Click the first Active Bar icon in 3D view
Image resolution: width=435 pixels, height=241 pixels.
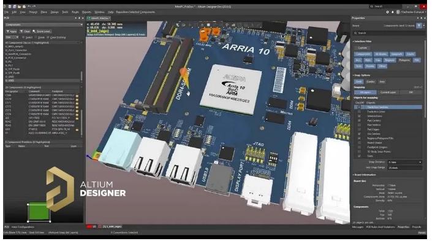point(177,25)
